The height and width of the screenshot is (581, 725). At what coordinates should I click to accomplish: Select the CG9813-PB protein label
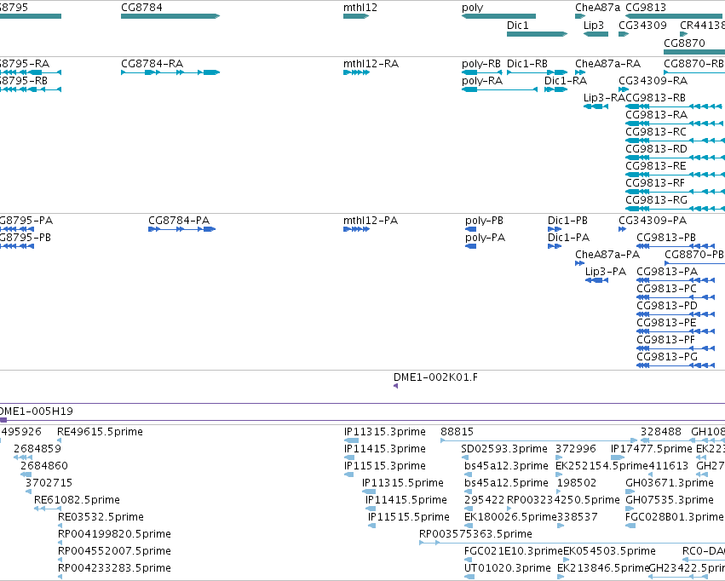point(666,238)
